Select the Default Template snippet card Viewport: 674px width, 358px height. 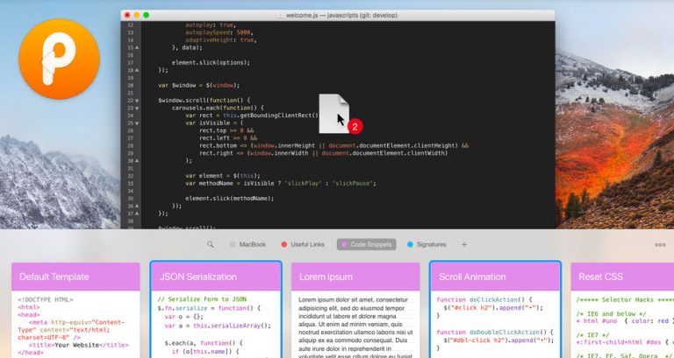(75, 311)
